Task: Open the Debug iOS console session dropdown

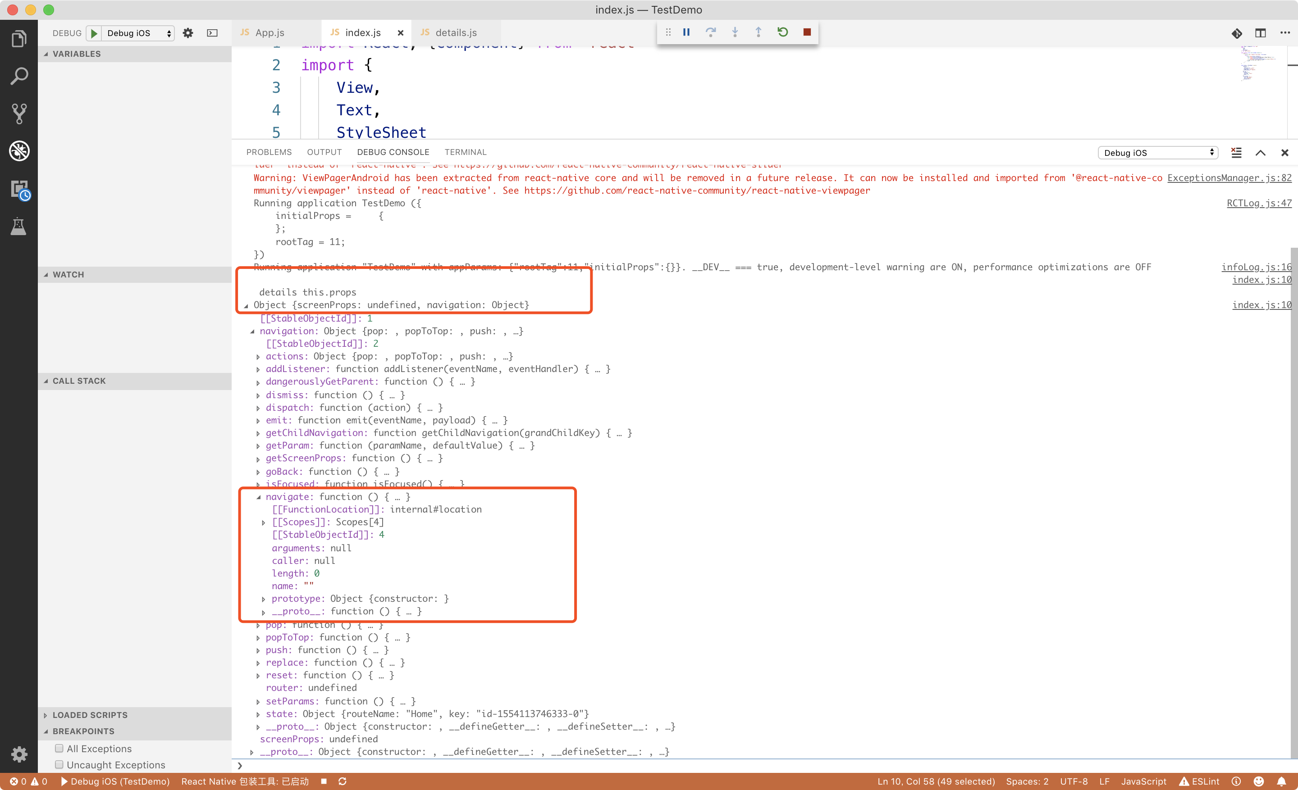Action: pyautogui.click(x=1158, y=153)
